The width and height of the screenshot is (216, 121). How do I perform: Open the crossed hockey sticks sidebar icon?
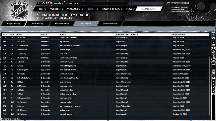(x=214, y=87)
